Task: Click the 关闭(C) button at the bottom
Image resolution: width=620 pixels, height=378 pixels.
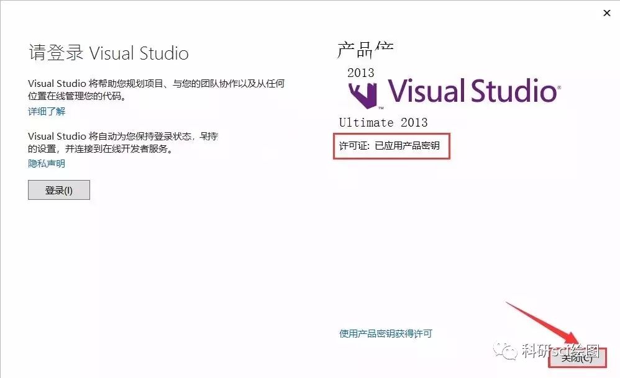Action: [577, 358]
